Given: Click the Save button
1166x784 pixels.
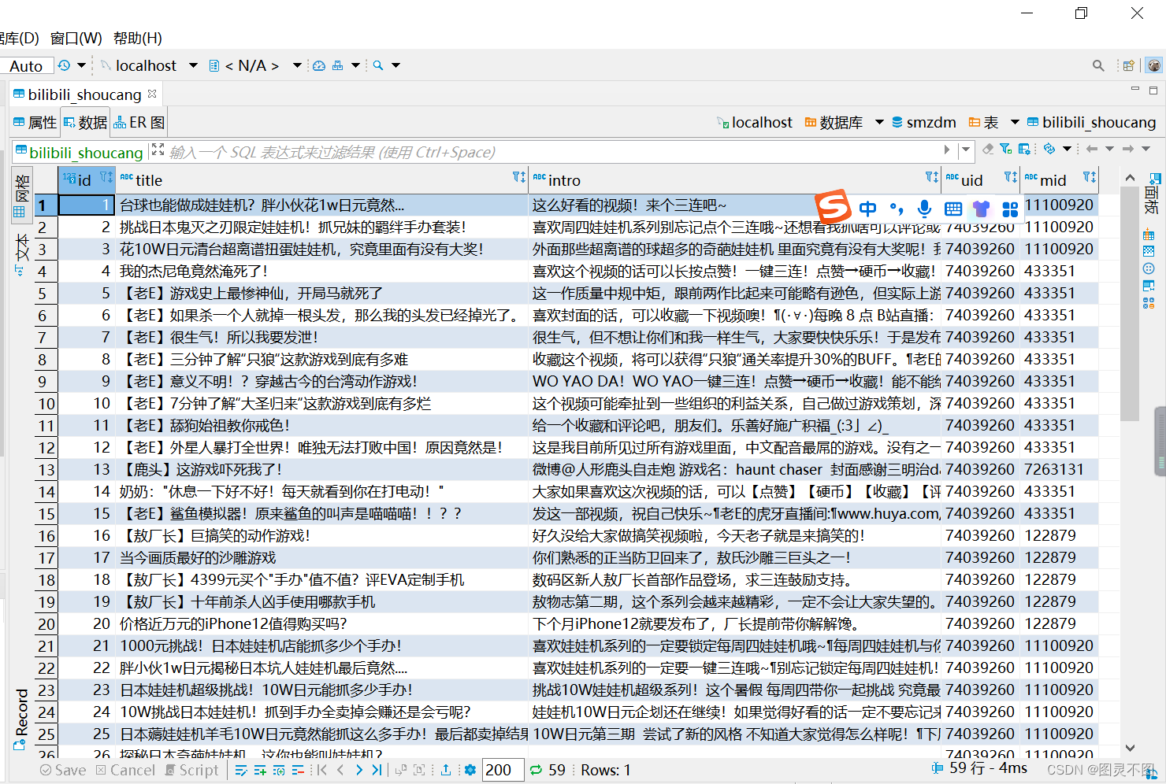Looking at the screenshot, I should (63, 770).
